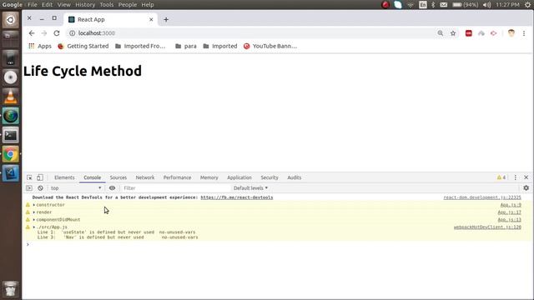Close the React App tab
The width and height of the screenshot is (534, 300).
pos(151,19)
